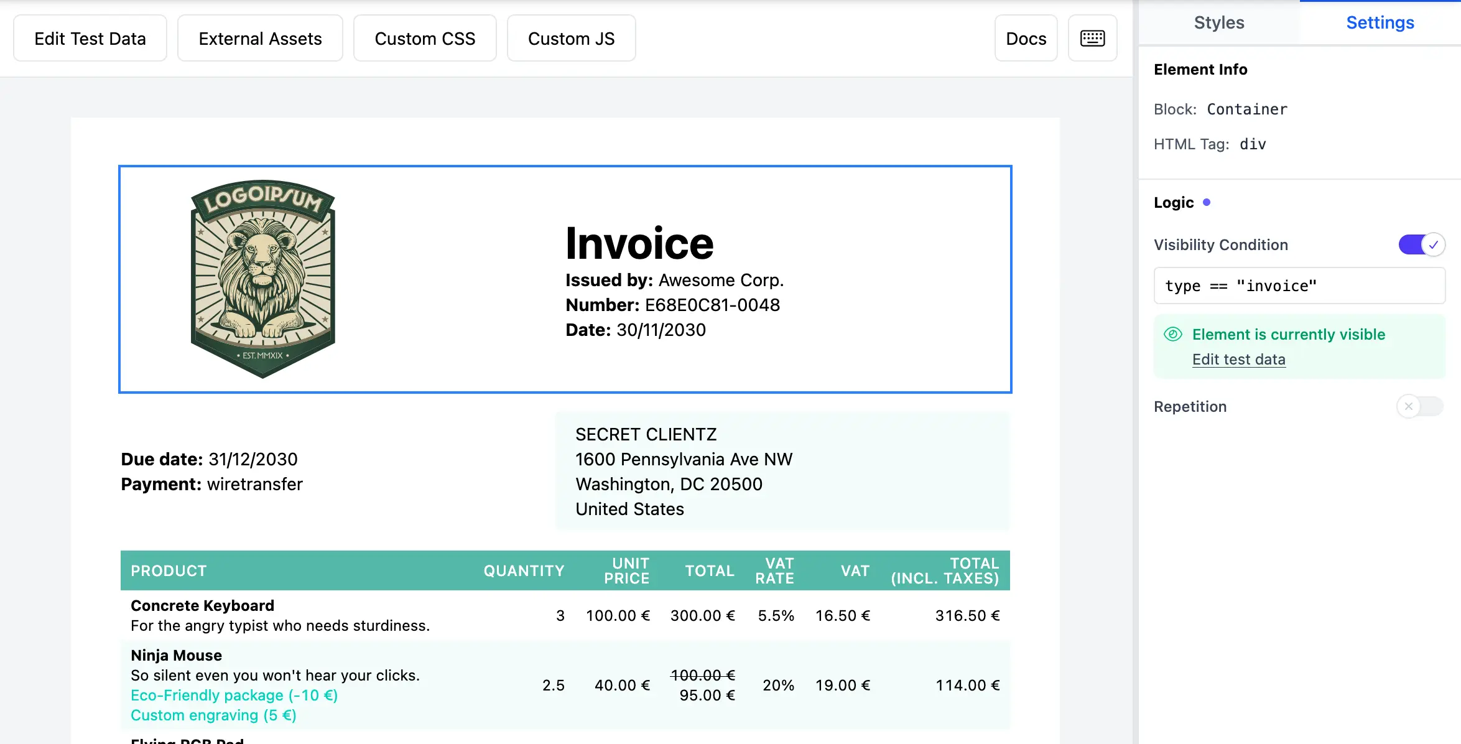Select the Settings tab
This screenshot has width=1461, height=744.
(x=1380, y=23)
